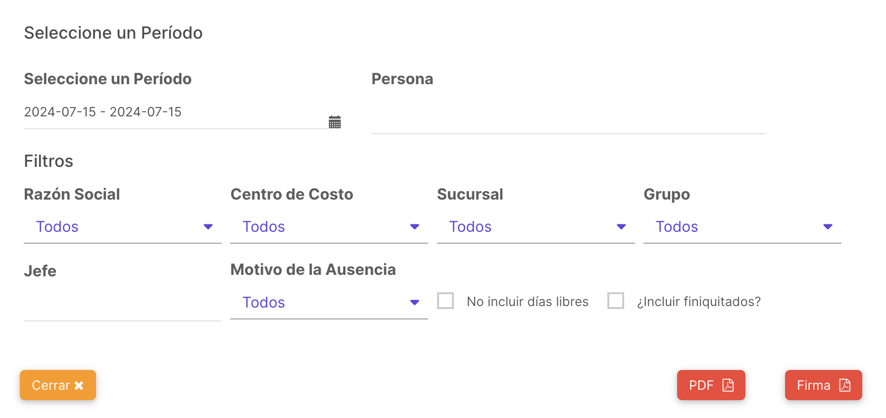Click the Razón Social dropdown arrow
This screenshot has width=886, height=418.
208,227
